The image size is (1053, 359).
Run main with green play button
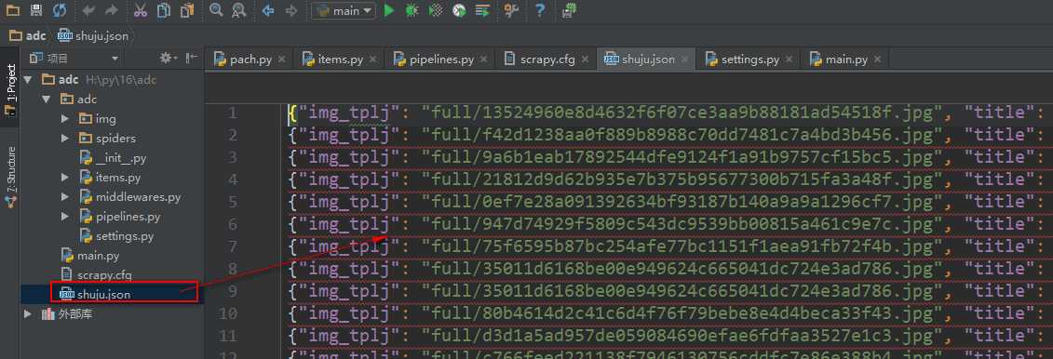(x=389, y=10)
